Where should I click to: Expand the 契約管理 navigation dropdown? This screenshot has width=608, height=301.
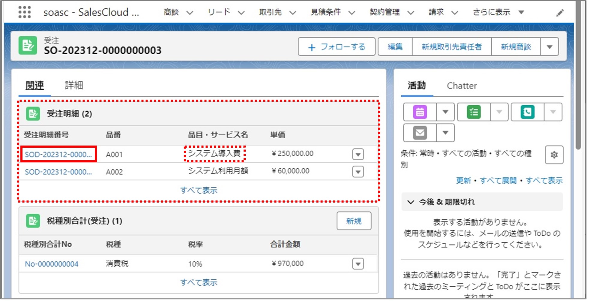pos(411,13)
